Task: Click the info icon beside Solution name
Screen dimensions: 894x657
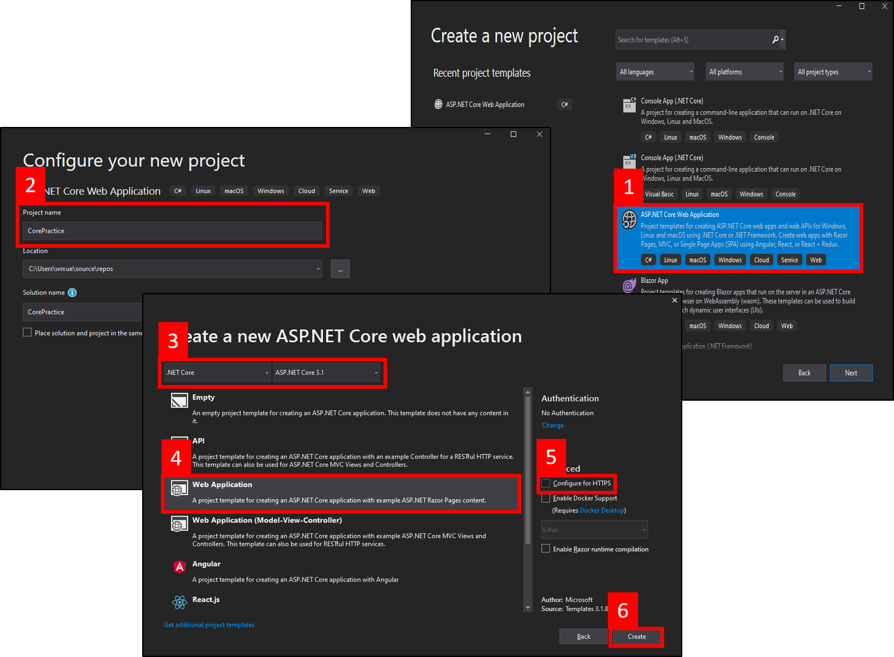Action: click(72, 293)
